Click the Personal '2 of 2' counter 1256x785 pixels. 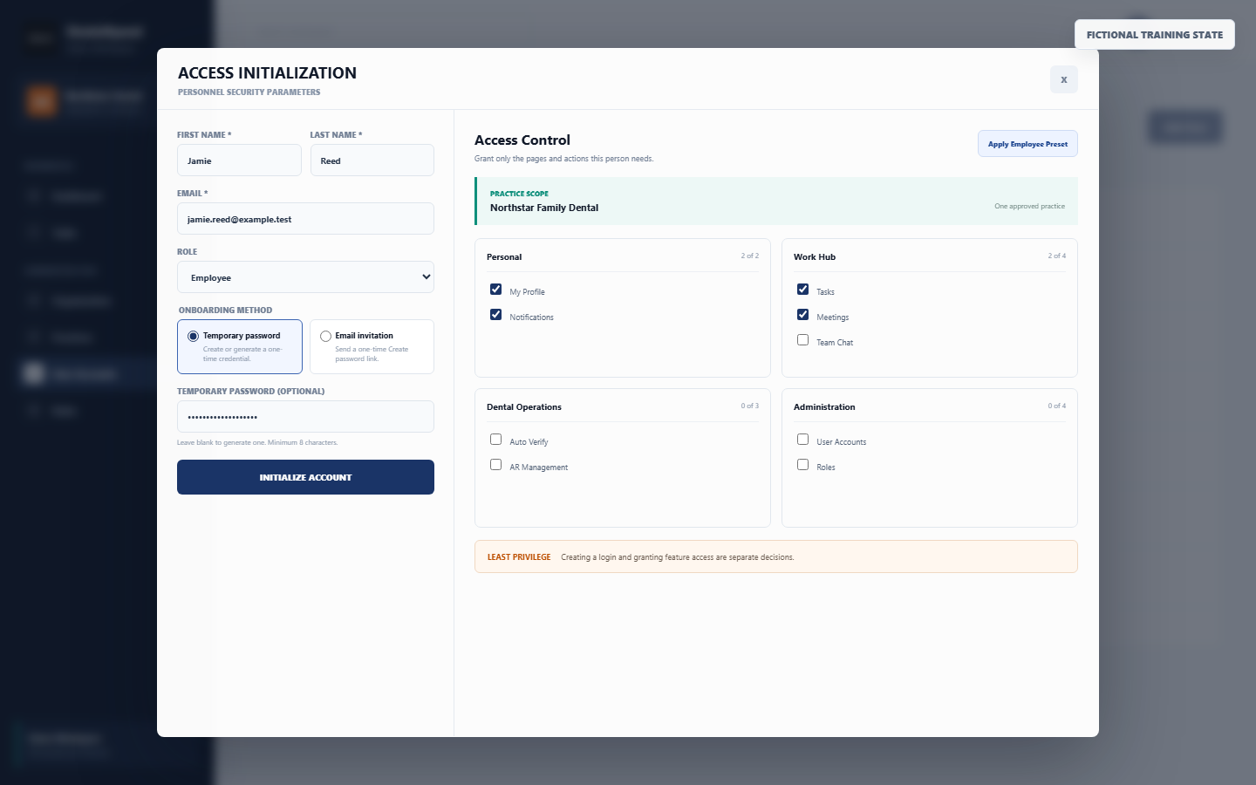pos(750,256)
